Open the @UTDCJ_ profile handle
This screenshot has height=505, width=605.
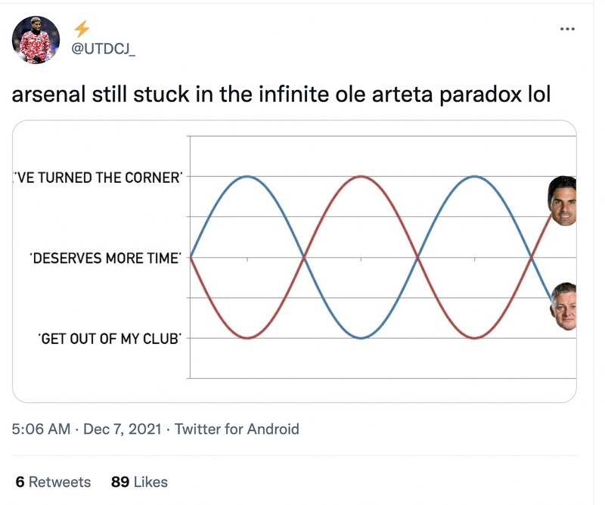point(104,50)
